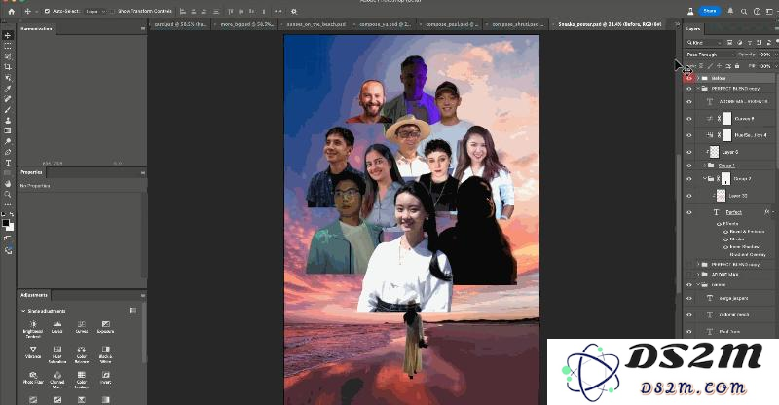This screenshot has width=779, height=405.
Task: Switch to the more_bg.psd document tab
Action: [x=247, y=24]
